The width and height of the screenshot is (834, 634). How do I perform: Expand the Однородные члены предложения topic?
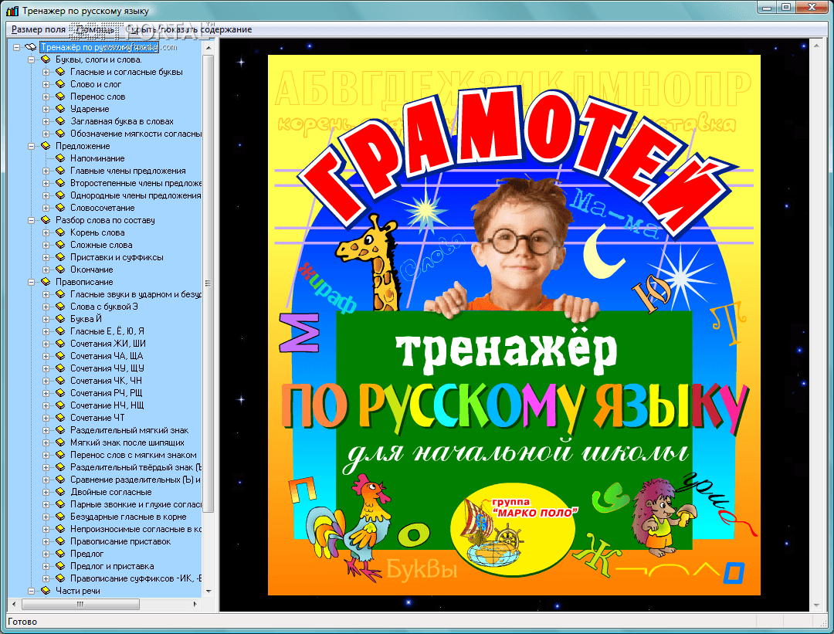point(46,195)
